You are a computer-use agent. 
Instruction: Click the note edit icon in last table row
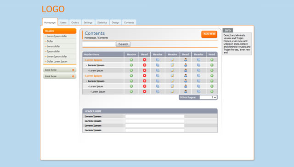[x=172, y=92]
